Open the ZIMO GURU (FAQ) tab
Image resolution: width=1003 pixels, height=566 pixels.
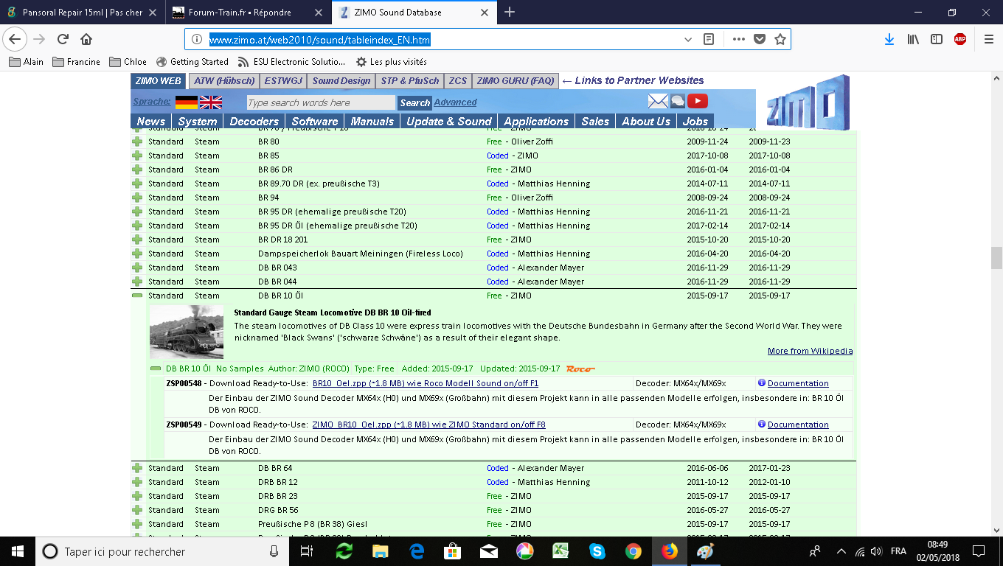(515, 81)
